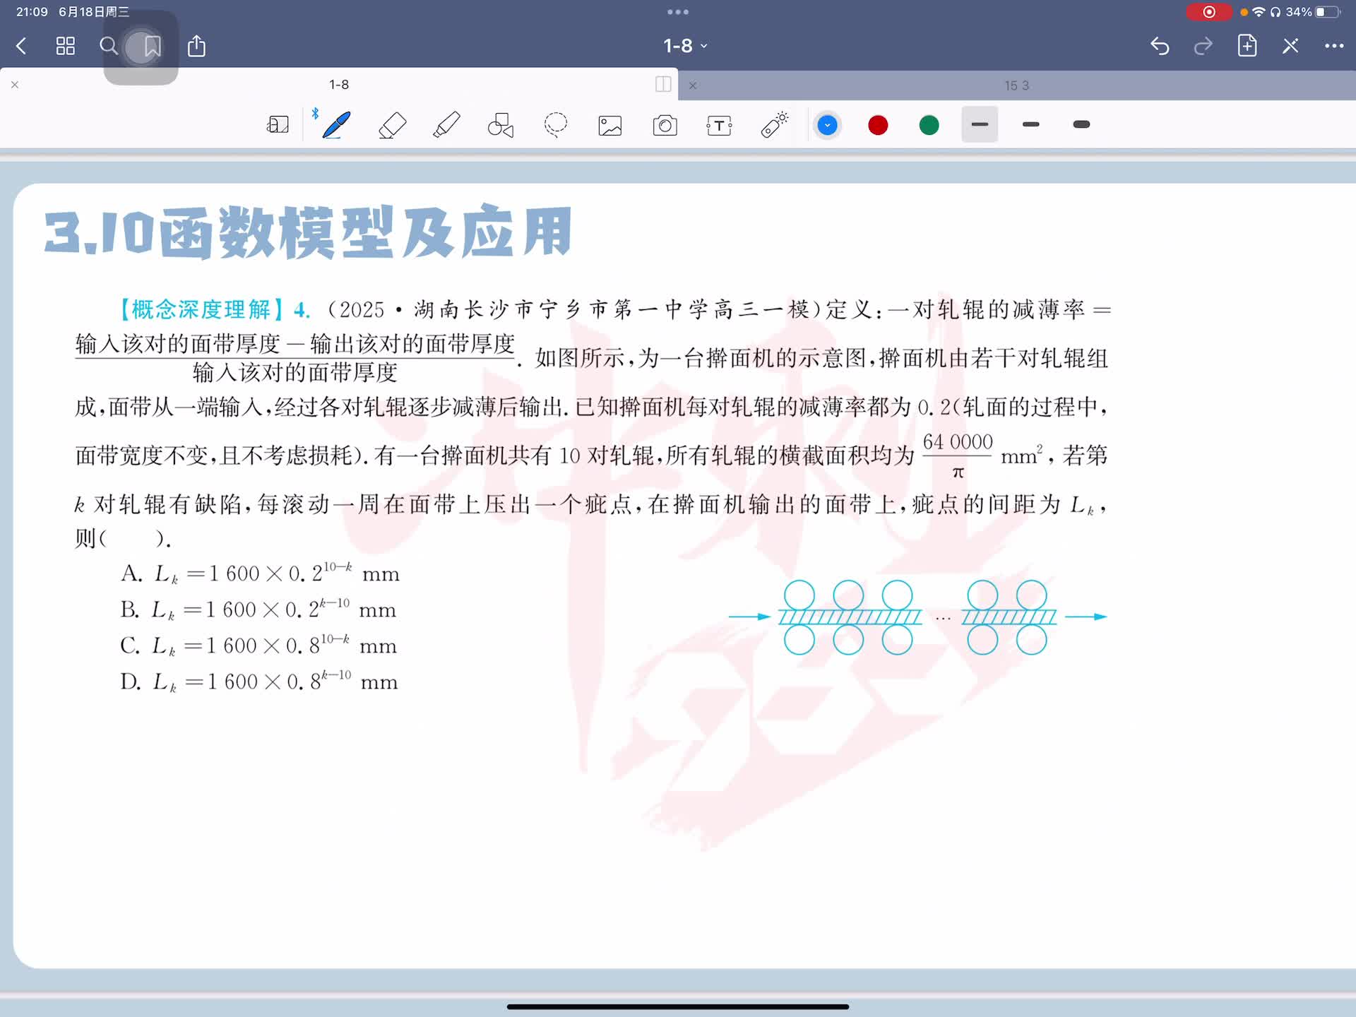Expand the 1-8 document title dropdown
This screenshot has width=1356, height=1017.
point(684,46)
